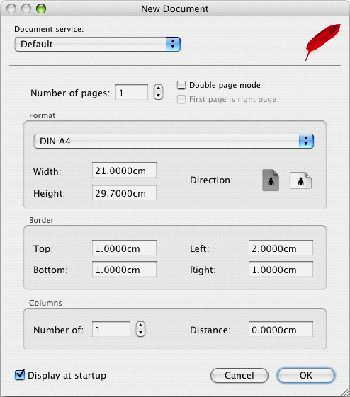The width and height of the screenshot is (350, 397).
Task: Click the OK button
Action: [x=306, y=375]
